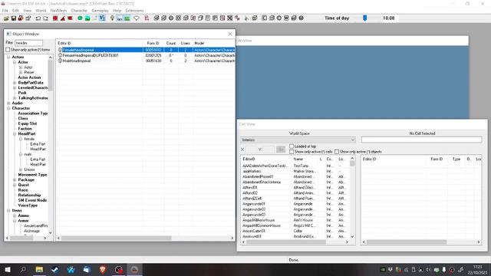Toggle Show only active cells checkbox

pyautogui.click(x=292, y=152)
